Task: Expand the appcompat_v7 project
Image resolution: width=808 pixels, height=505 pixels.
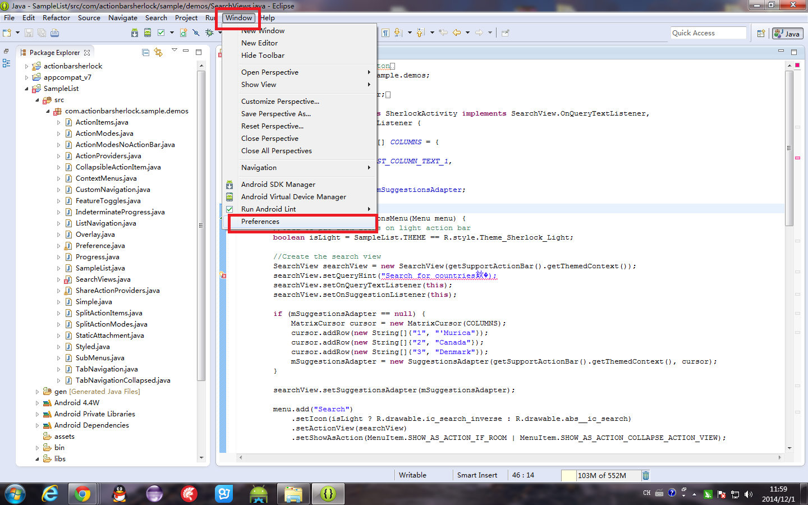Action: pyautogui.click(x=26, y=77)
